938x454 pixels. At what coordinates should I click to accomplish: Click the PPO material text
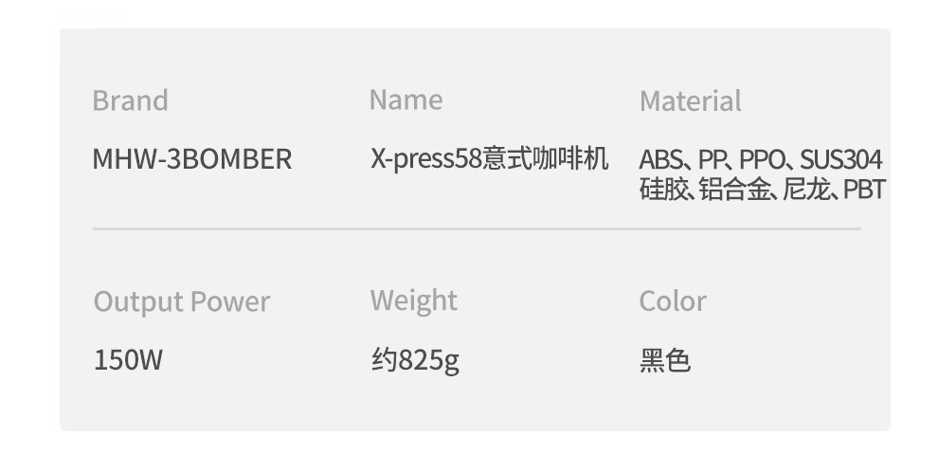(x=761, y=159)
